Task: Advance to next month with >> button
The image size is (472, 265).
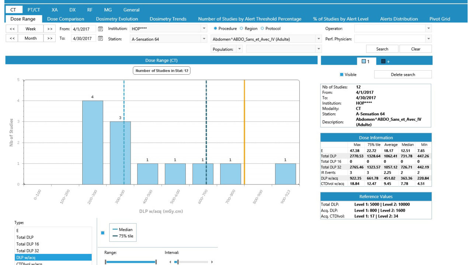Action: tap(49, 38)
